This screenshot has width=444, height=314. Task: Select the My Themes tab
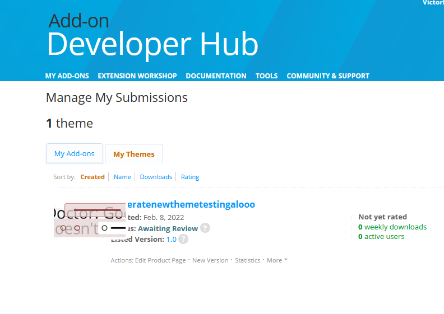[134, 154]
